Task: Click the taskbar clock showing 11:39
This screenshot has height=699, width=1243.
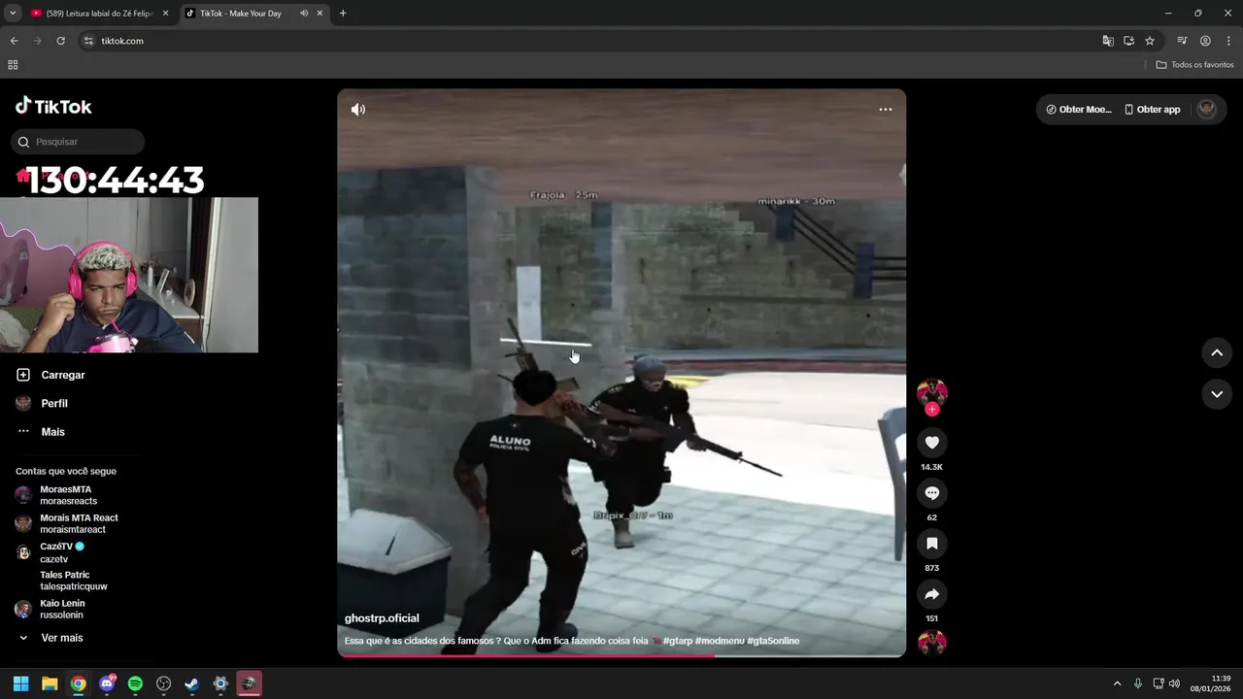Action: coord(1211,683)
